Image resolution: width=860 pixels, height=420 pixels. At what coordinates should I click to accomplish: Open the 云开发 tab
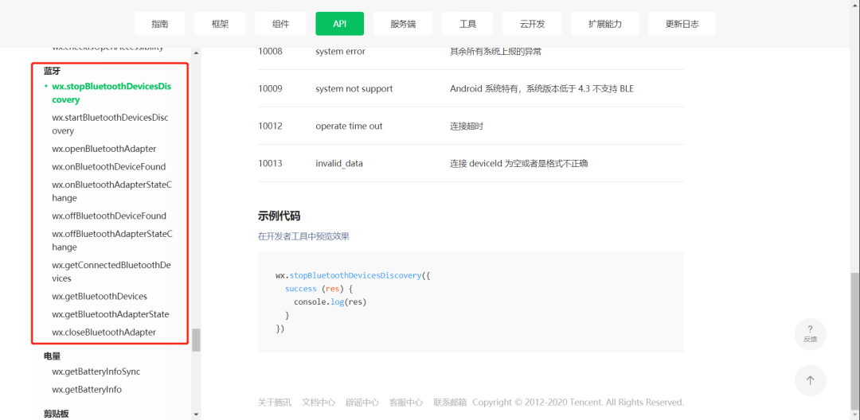[533, 24]
